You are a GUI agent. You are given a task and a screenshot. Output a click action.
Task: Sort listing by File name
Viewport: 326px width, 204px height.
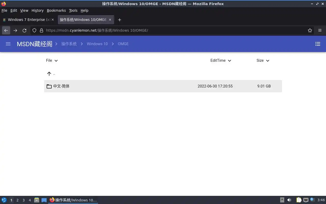[x=52, y=60]
